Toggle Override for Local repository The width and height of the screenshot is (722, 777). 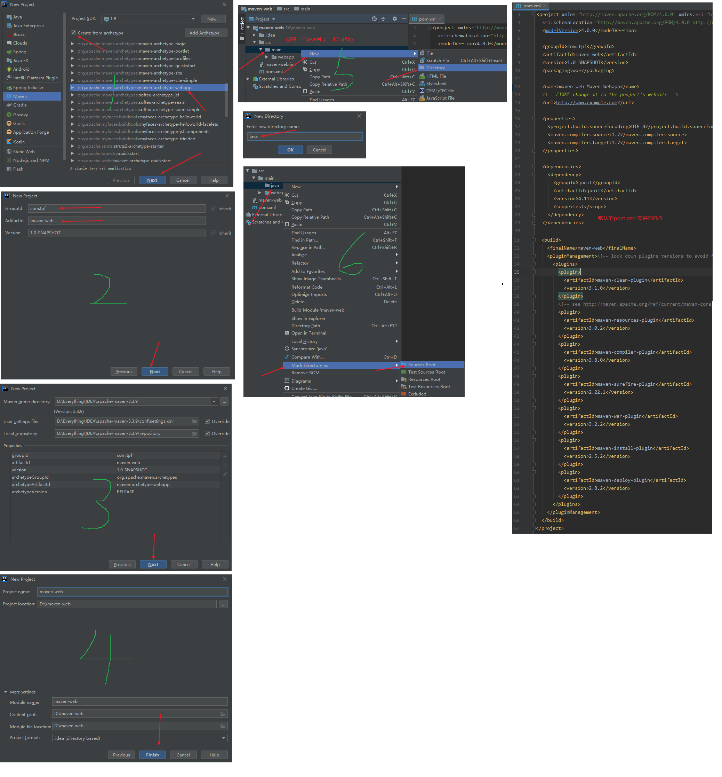pos(207,433)
